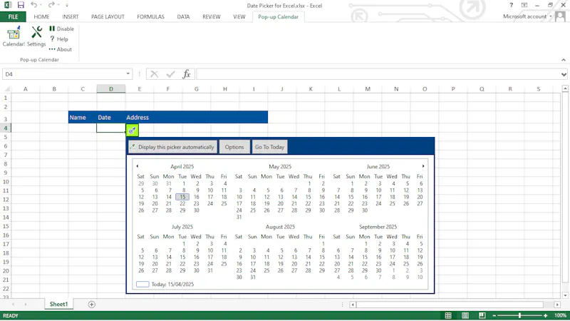Select column D header
570x321 pixels.
pos(111,88)
